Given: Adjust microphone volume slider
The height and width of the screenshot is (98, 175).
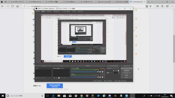Looking at the screenshot, I should (85, 77).
